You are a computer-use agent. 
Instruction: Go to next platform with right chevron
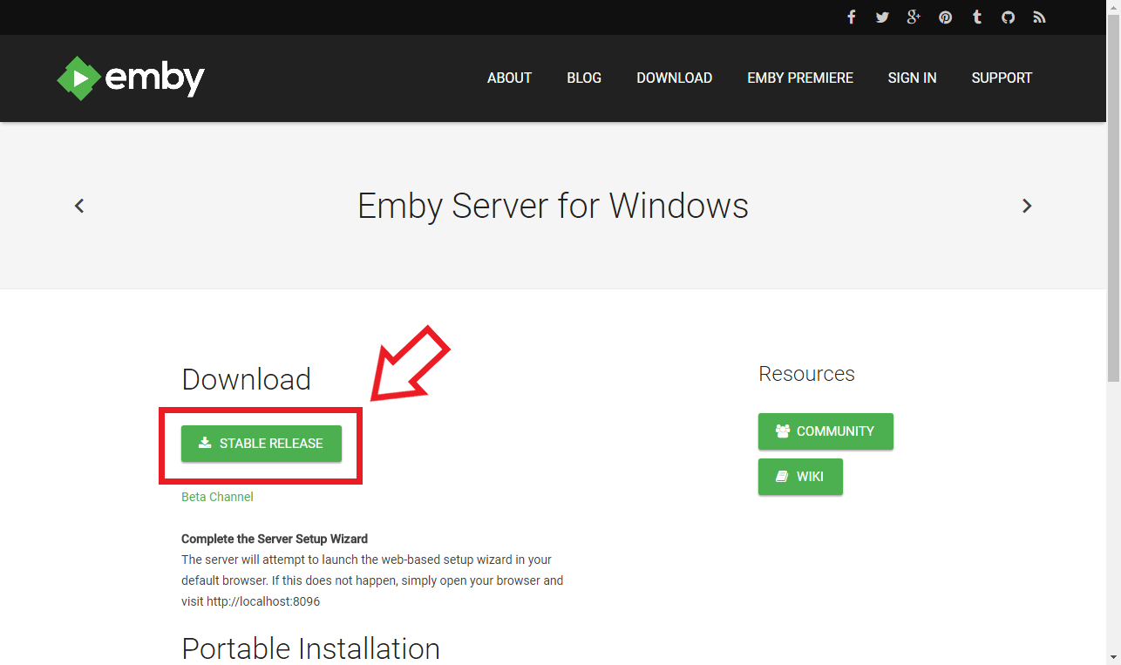coord(1027,206)
